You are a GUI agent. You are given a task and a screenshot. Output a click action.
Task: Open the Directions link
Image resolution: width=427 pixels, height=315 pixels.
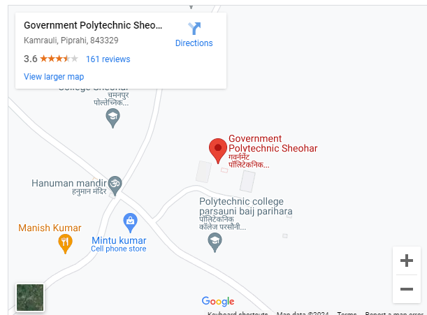pyautogui.click(x=194, y=43)
